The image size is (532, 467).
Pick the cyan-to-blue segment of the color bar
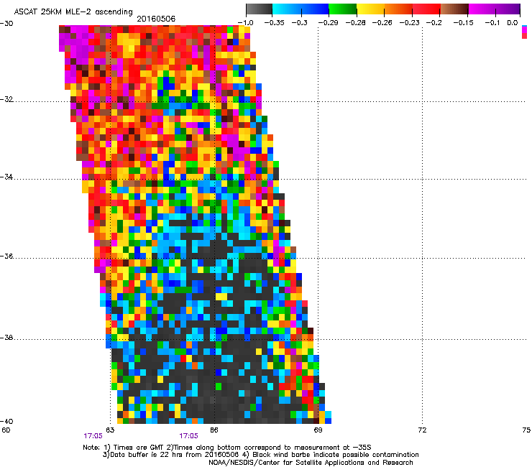click(x=301, y=9)
